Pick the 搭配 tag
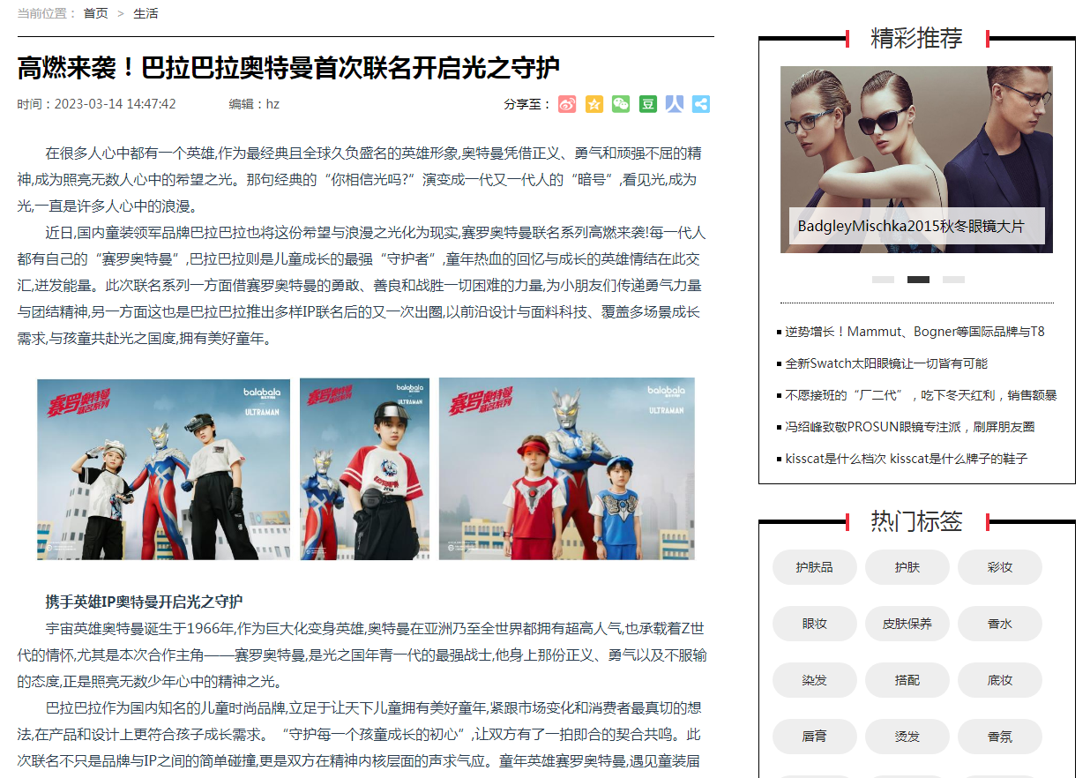 [x=907, y=680]
